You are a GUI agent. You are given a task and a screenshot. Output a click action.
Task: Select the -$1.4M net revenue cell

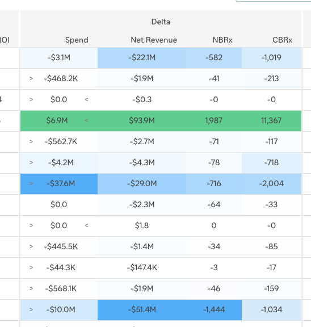[142, 246]
